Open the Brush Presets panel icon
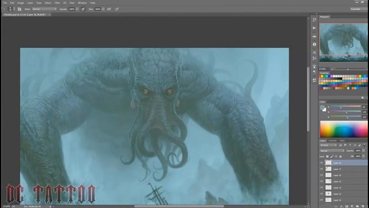 314,66
